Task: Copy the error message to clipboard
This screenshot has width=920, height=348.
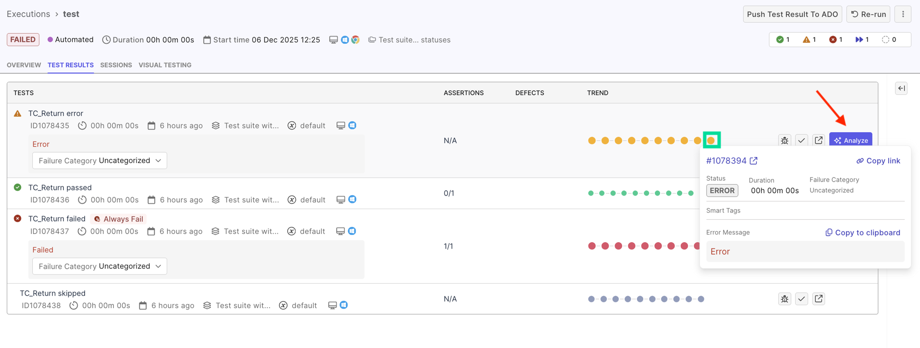Action: [863, 233]
